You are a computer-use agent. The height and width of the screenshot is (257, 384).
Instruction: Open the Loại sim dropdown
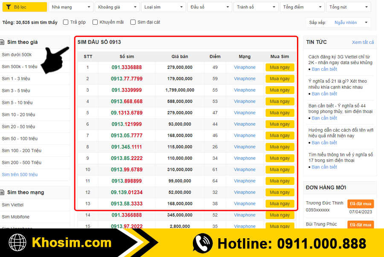click(163, 7)
